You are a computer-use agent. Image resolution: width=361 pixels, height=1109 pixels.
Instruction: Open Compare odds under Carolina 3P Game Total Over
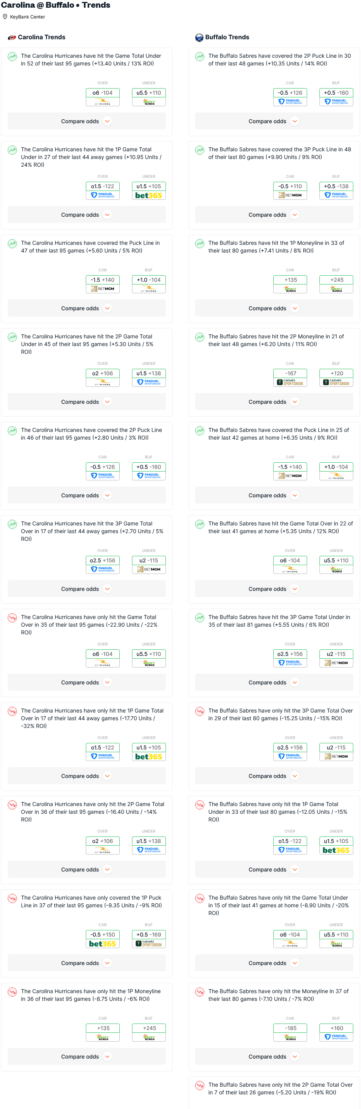point(87,589)
